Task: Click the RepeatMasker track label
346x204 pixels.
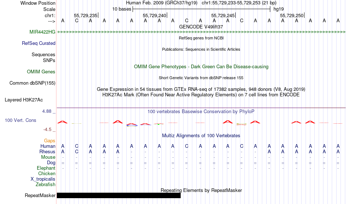Action: (x=40, y=196)
